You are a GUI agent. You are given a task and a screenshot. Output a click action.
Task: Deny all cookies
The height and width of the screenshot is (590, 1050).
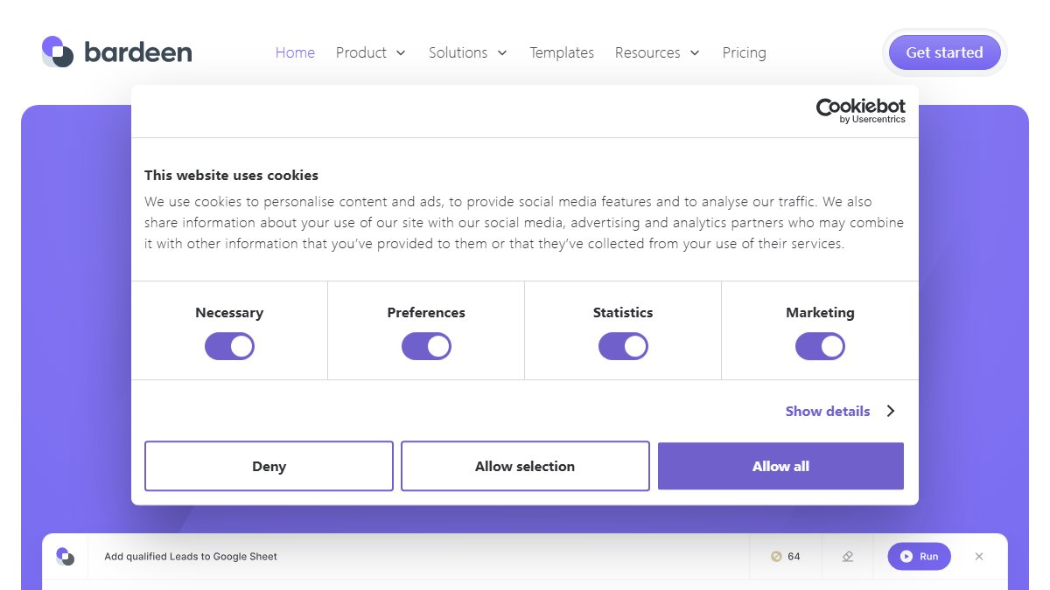(x=269, y=466)
